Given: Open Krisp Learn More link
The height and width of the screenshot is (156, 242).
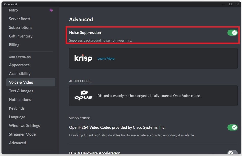Looking at the screenshot, I should point(106,58).
